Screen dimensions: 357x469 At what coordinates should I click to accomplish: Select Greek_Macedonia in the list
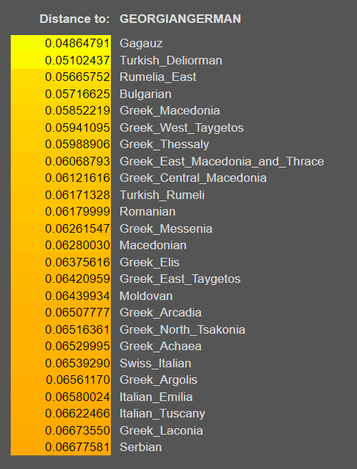tap(170, 111)
